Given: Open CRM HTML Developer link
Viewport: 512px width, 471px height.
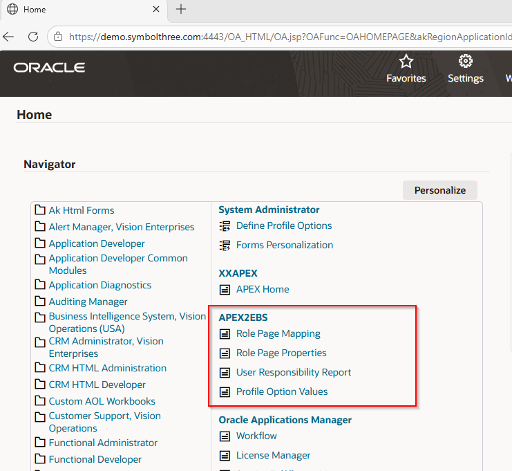Looking at the screenshot, I should point(97,385).
